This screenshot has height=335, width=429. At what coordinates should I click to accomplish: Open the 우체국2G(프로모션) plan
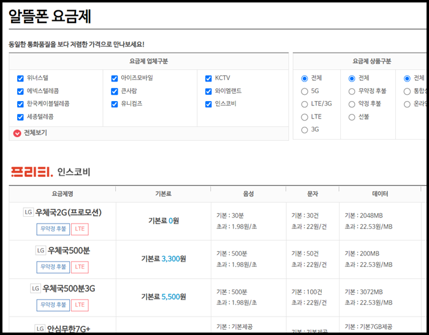69,213
